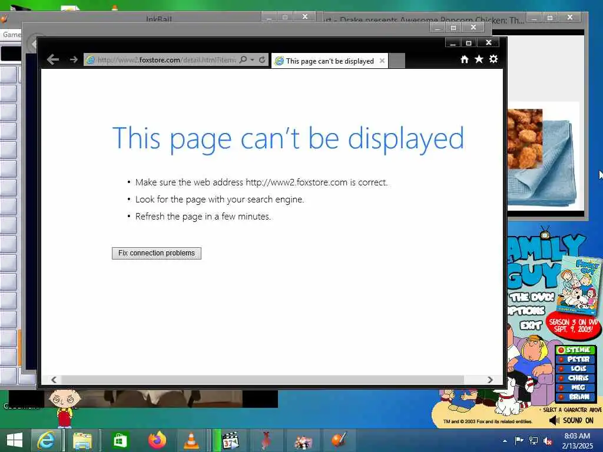The image size is (603, 452).
Task: Open the Windows Start button
Action: (15, 440)
